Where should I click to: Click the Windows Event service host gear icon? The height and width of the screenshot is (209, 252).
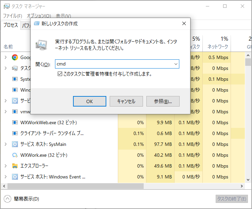[15, 177]
